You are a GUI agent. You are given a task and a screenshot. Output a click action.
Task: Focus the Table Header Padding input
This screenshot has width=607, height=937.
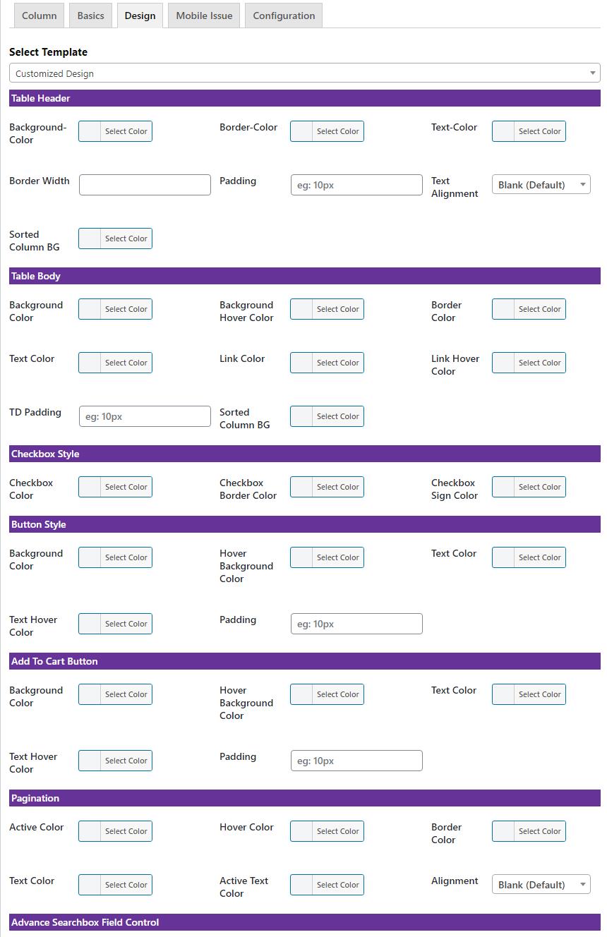[356, 185]
